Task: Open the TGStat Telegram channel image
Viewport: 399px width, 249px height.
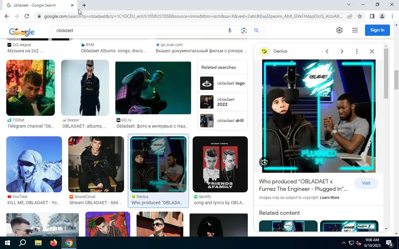Action: [x=31, y=88]
